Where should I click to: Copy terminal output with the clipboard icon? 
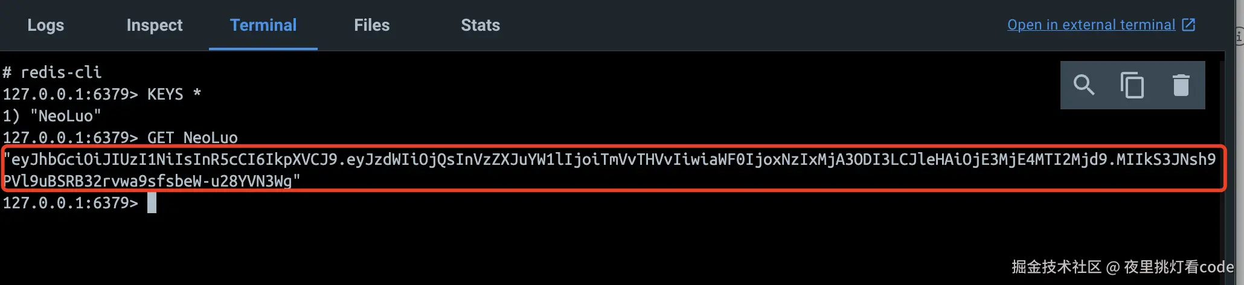coord(1132,85)
